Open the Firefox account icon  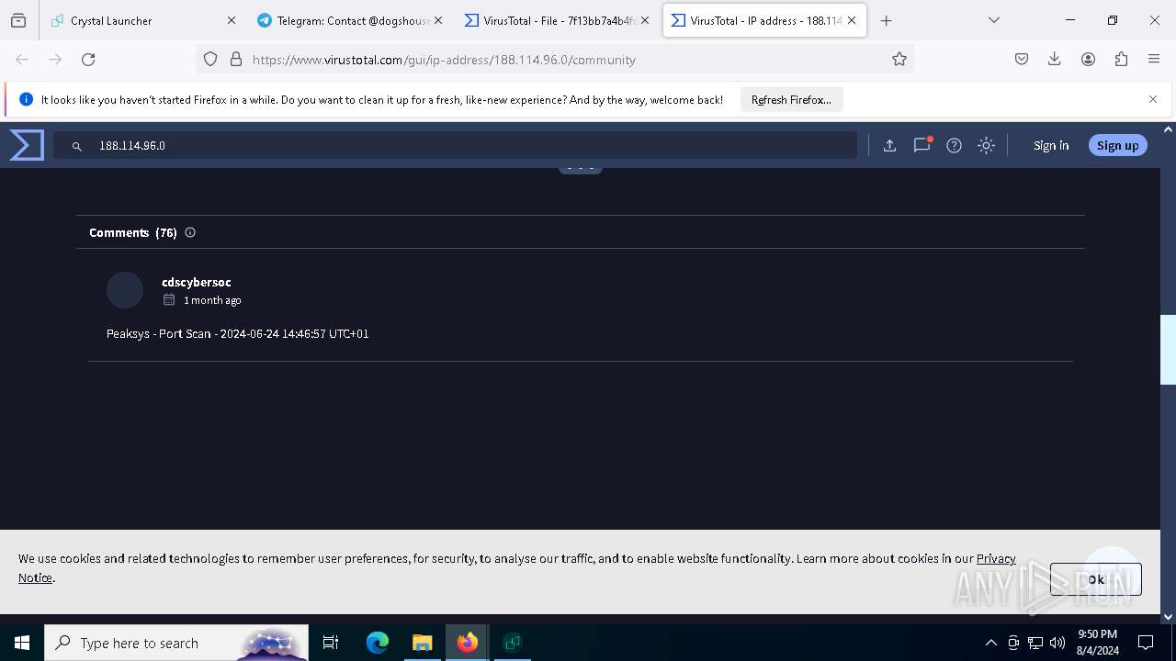(1088, 59)
